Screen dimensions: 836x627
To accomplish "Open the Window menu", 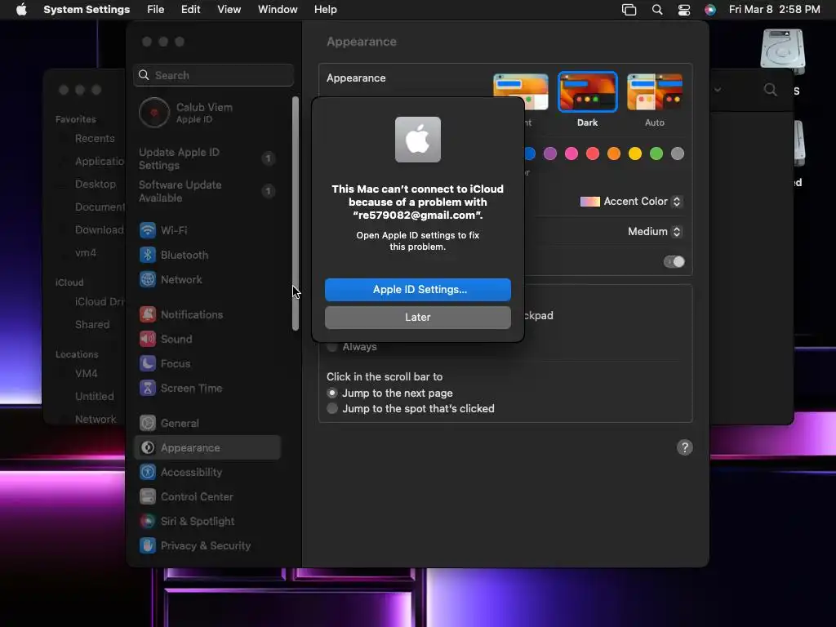I will [278, 10].
